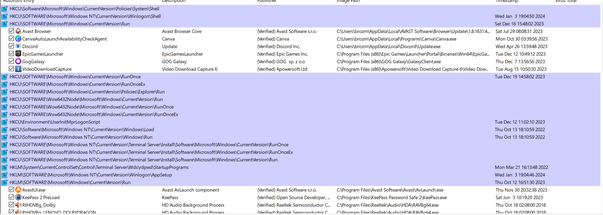
Task: Click "(Verified) Apowersoft Ltd" publisher cell
Action: click(x=282, y=69)
